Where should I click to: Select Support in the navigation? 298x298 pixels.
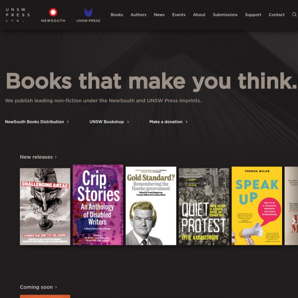click(x=253, y=14)
